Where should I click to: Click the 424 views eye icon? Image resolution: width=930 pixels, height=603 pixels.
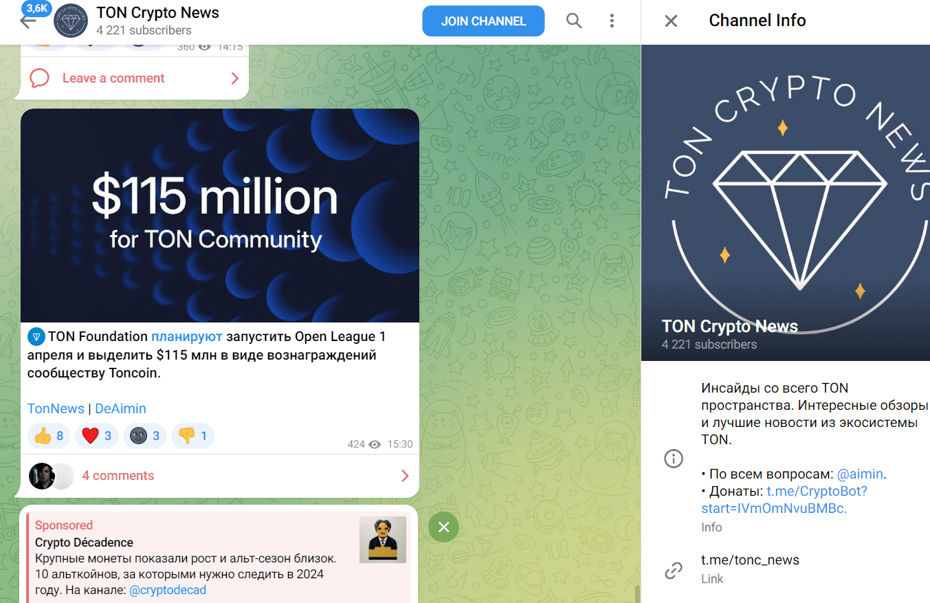[x=375, y=445]
